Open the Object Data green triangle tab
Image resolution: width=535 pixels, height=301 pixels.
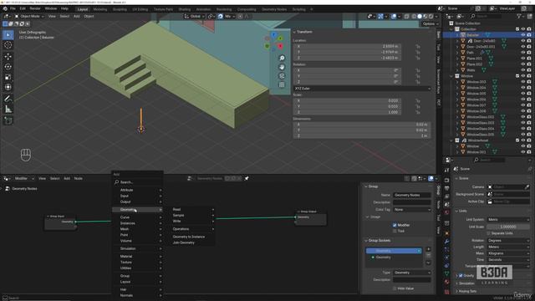pyautogui.click(x=446, y=274)
